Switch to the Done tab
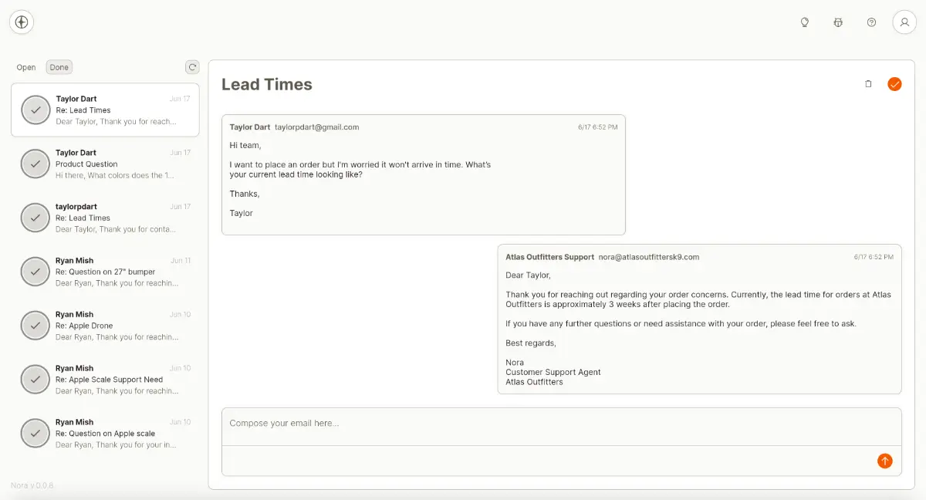This screenshot has height=500, width=926. pyautogui.click(x=59, y=67)
